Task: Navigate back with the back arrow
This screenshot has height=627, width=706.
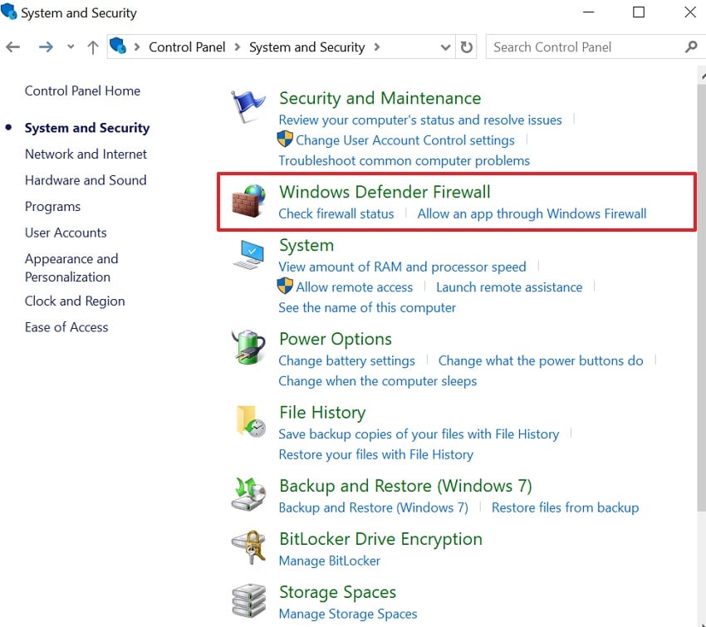Action: (12, 47)
